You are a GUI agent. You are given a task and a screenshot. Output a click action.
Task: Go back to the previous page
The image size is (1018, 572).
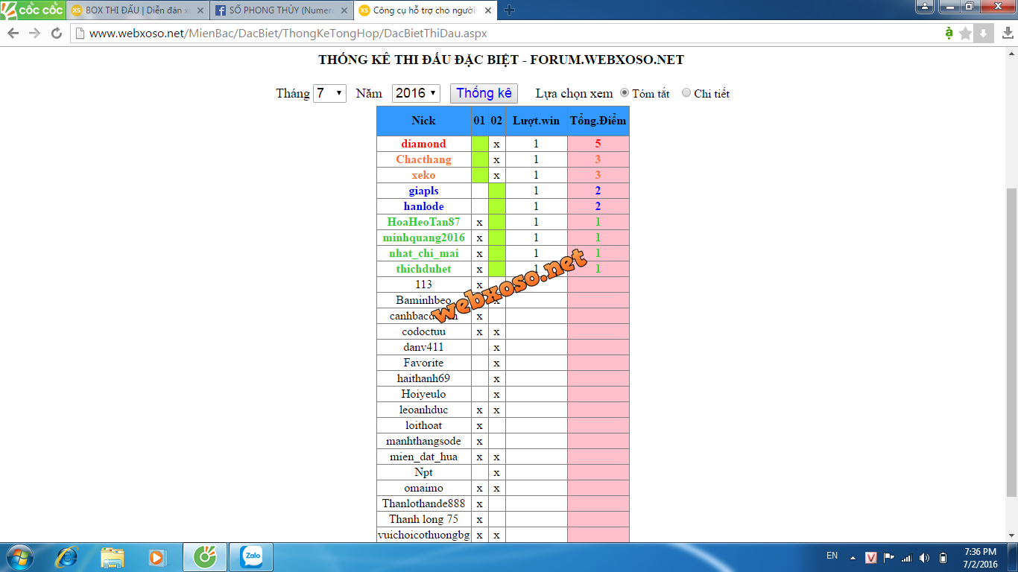13,34
